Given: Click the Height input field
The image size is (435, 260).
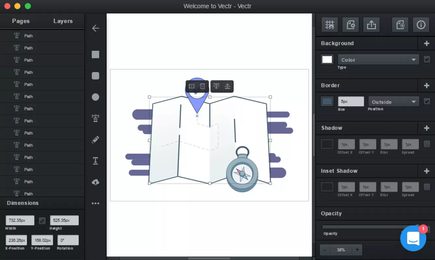Looking at the screenshot, I should pyautogui.click(x=64, y=220).
